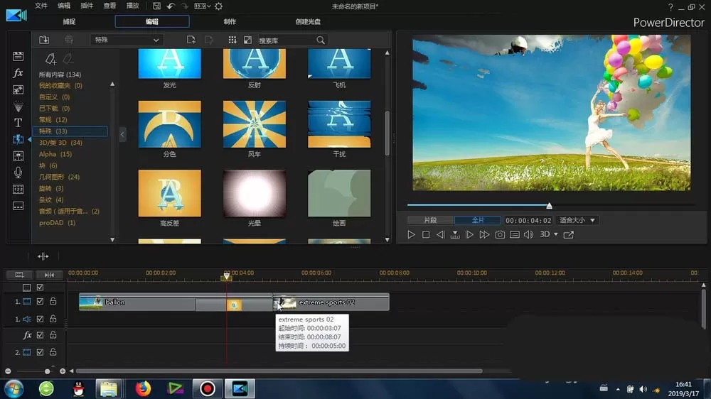Click the Play button in preview

[411, 234]
